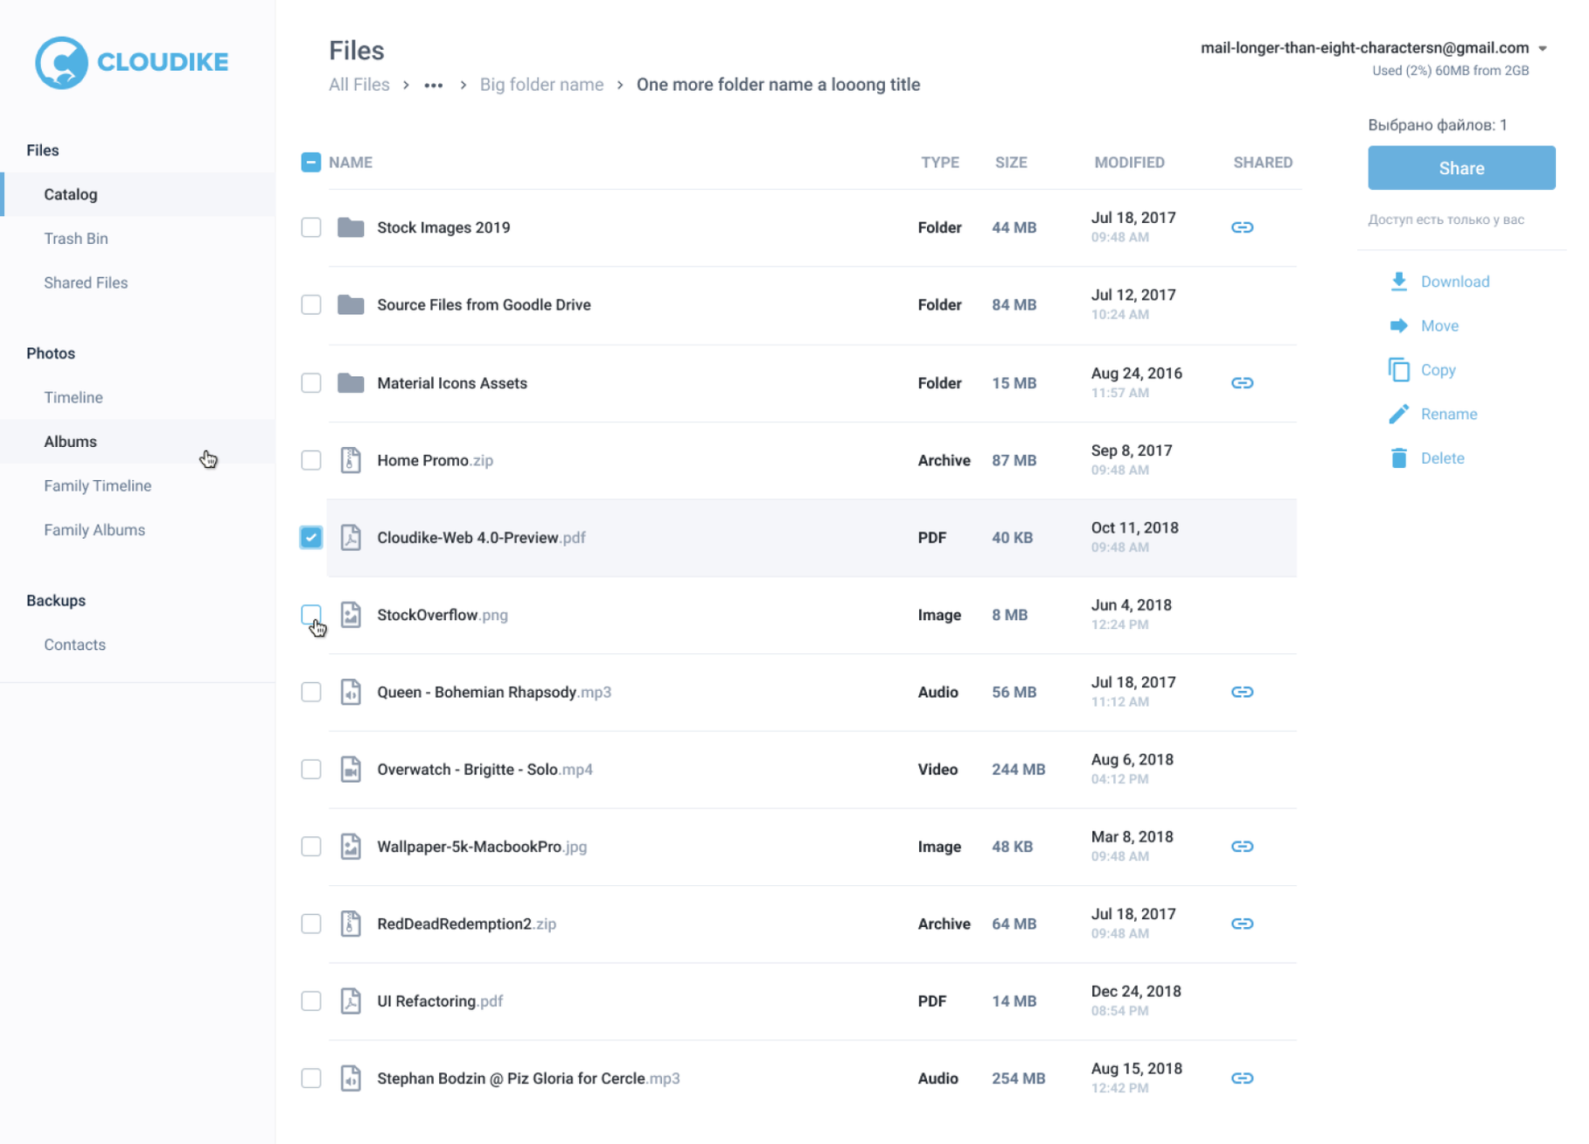The height and width of the screenshot is (1144, 1589).
Task: Click the Cloudike logo
Action: [x=131, y=62]
